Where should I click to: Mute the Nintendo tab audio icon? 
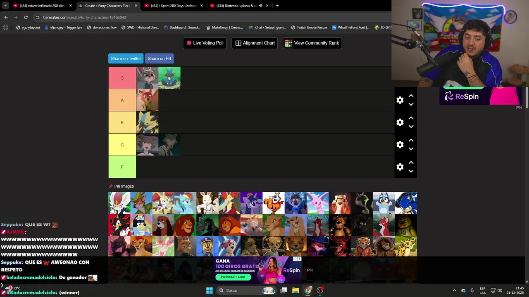tap(260, 6)
